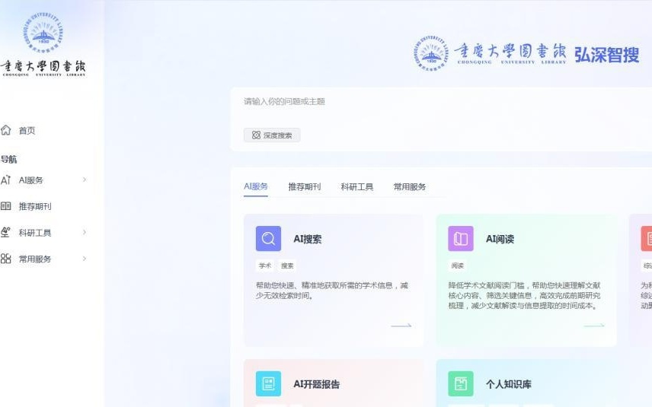The width and height of the screenshot is (652, 407).
Task: Click the grid icon beside 常用服务 in sidebar
Action: coord(6,259)
